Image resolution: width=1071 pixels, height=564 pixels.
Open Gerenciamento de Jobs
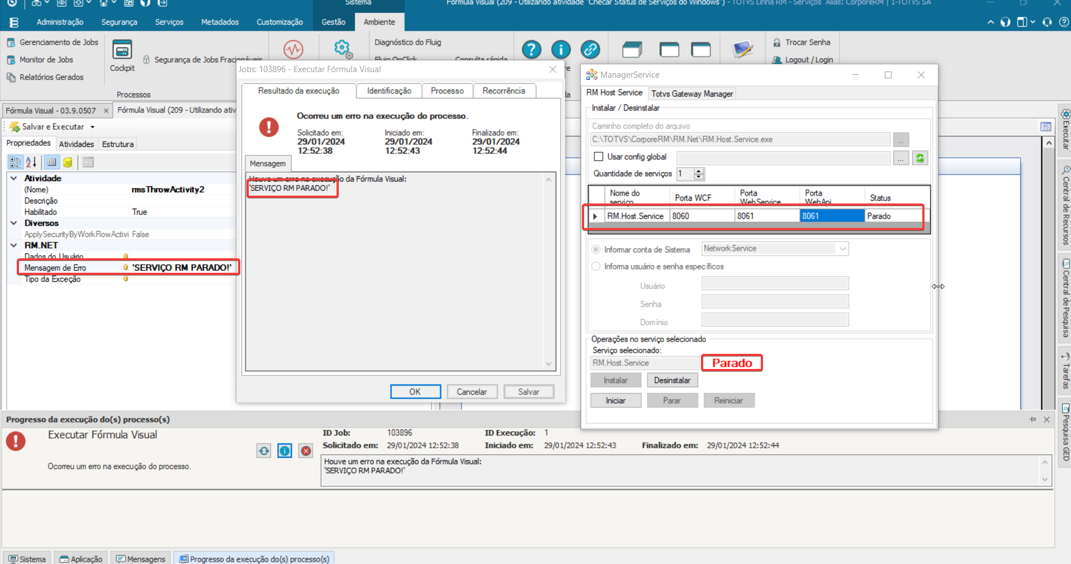[53, 42]
